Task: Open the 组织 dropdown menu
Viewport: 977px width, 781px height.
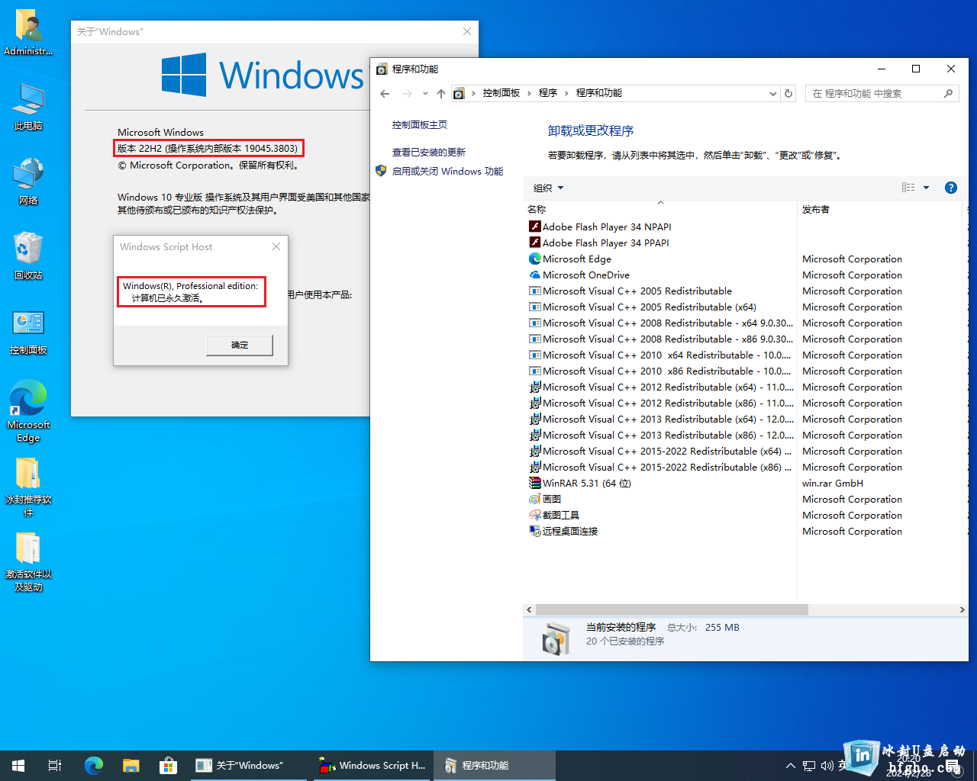Action: click(548, 188)
